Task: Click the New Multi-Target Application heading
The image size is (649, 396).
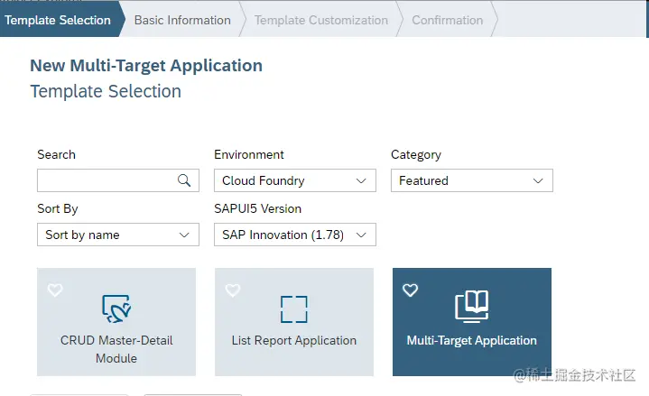Action: (146, 65)
